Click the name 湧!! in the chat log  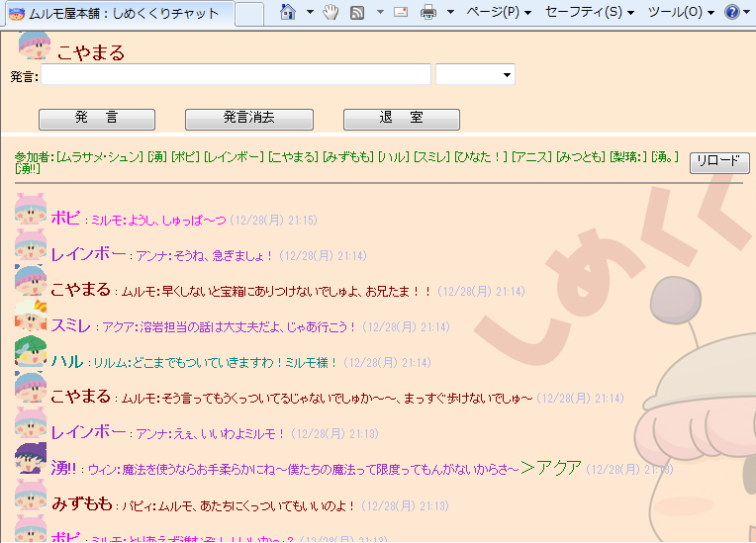point(63,468)
